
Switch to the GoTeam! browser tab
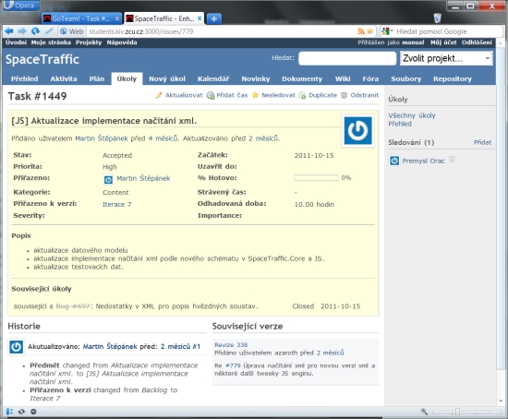81,18
